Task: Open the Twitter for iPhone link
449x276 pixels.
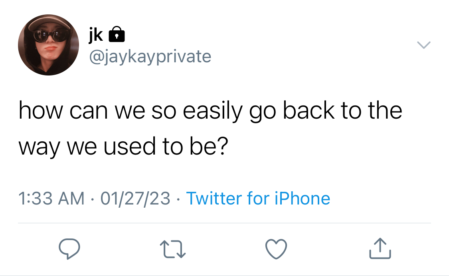Action: click(x=258, y=199)
